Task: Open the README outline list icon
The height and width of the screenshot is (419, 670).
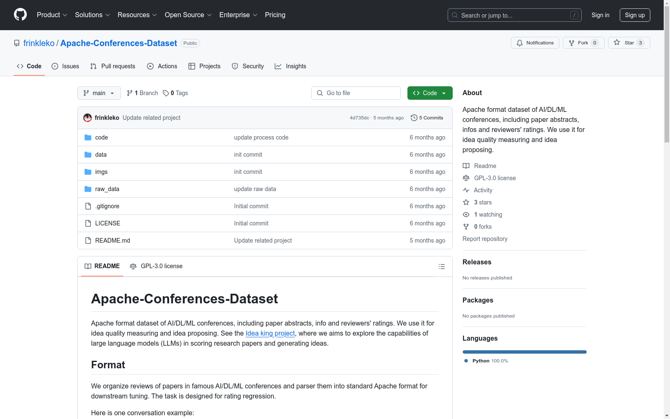Action: point(441,266)
